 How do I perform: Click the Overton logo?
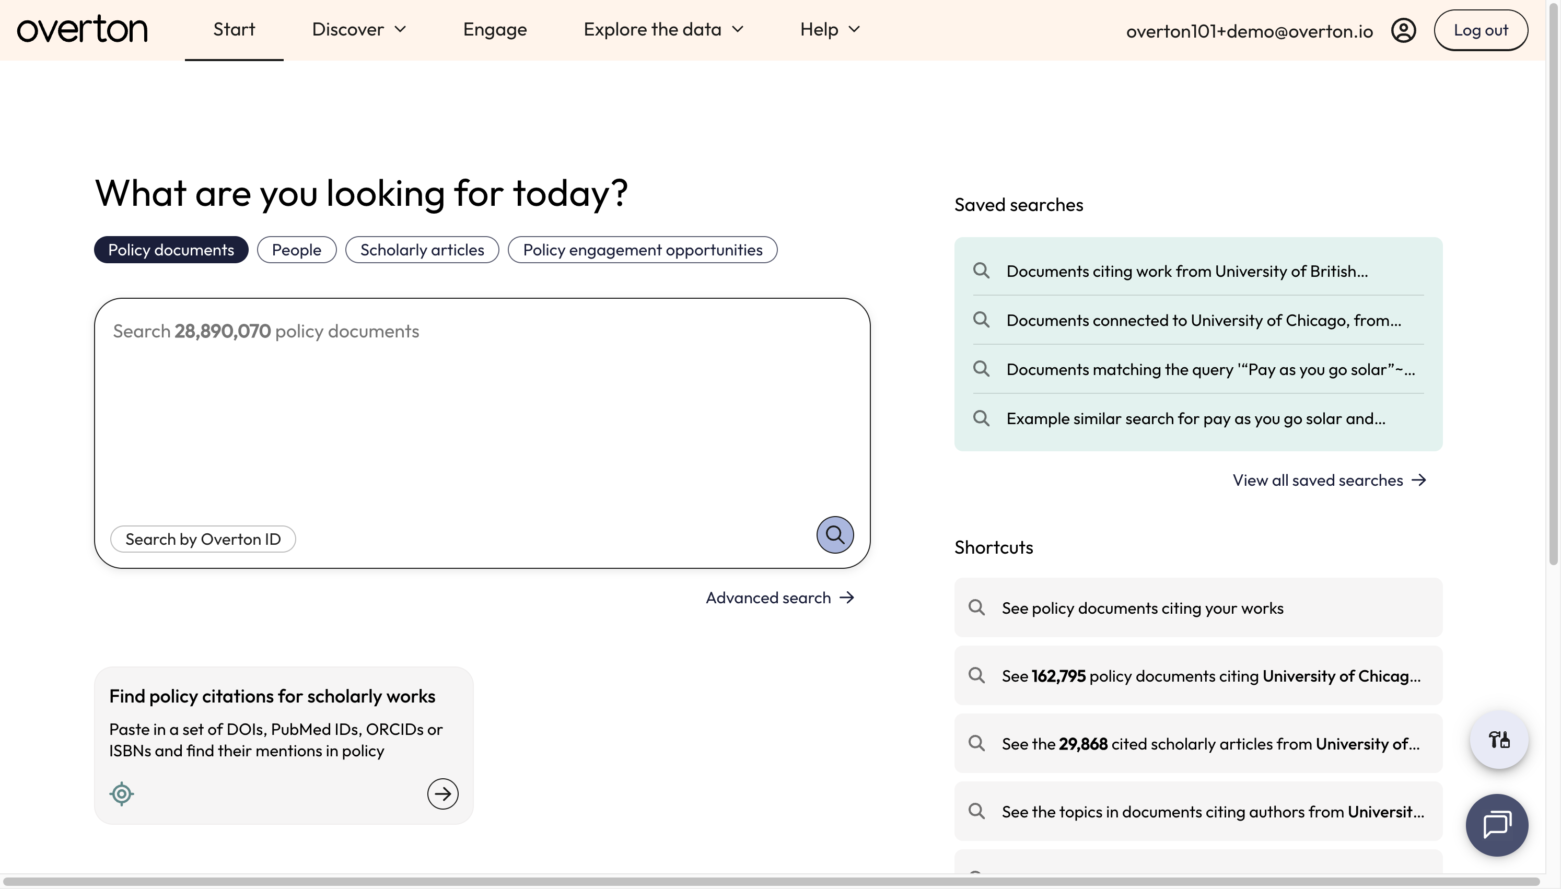coord(83,29)
